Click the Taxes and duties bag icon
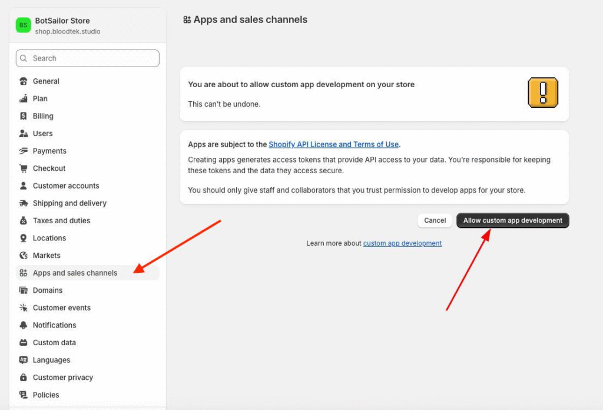Image resolution: width=603 pixels, height=410 pixels. 24,220
